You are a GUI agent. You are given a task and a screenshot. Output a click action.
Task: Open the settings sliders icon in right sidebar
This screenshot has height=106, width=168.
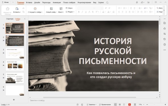click(x=165, y=34)
